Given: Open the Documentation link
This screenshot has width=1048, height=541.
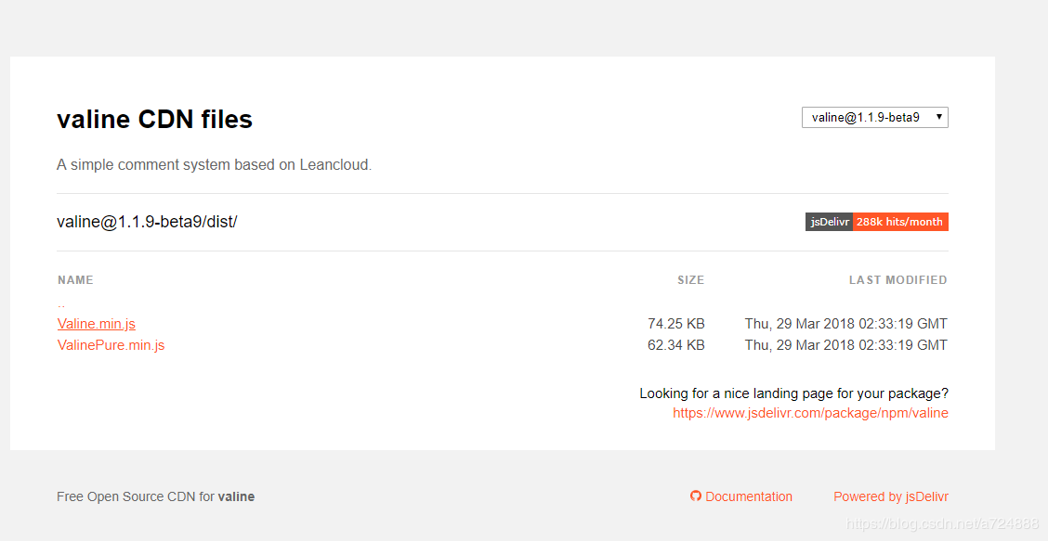Looking at the screenshot, I should (749, 496).
